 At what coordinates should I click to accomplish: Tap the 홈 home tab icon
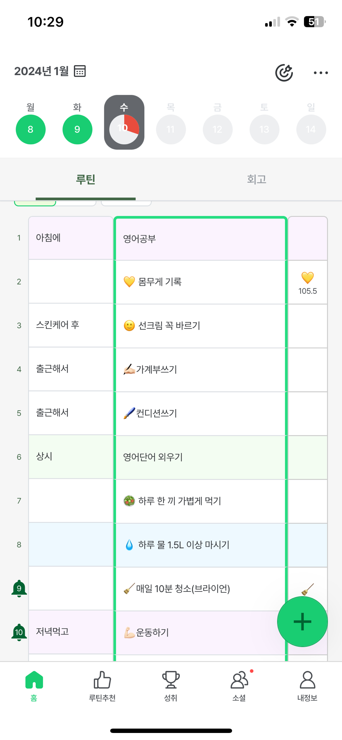[34, 680]
